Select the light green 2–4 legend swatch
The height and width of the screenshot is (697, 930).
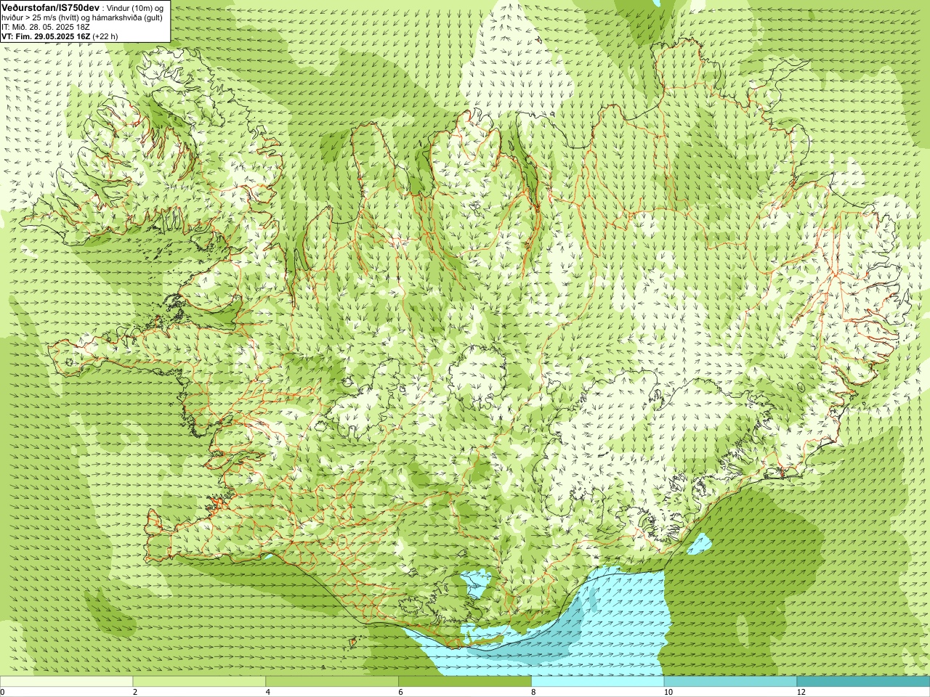coord(199,681)
